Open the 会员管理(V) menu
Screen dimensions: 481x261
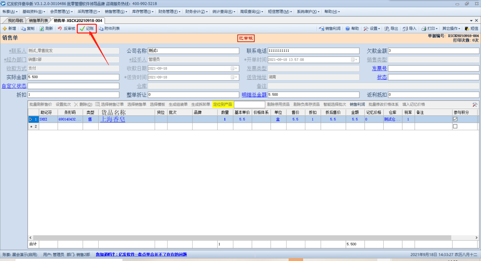tap(61, 12)
